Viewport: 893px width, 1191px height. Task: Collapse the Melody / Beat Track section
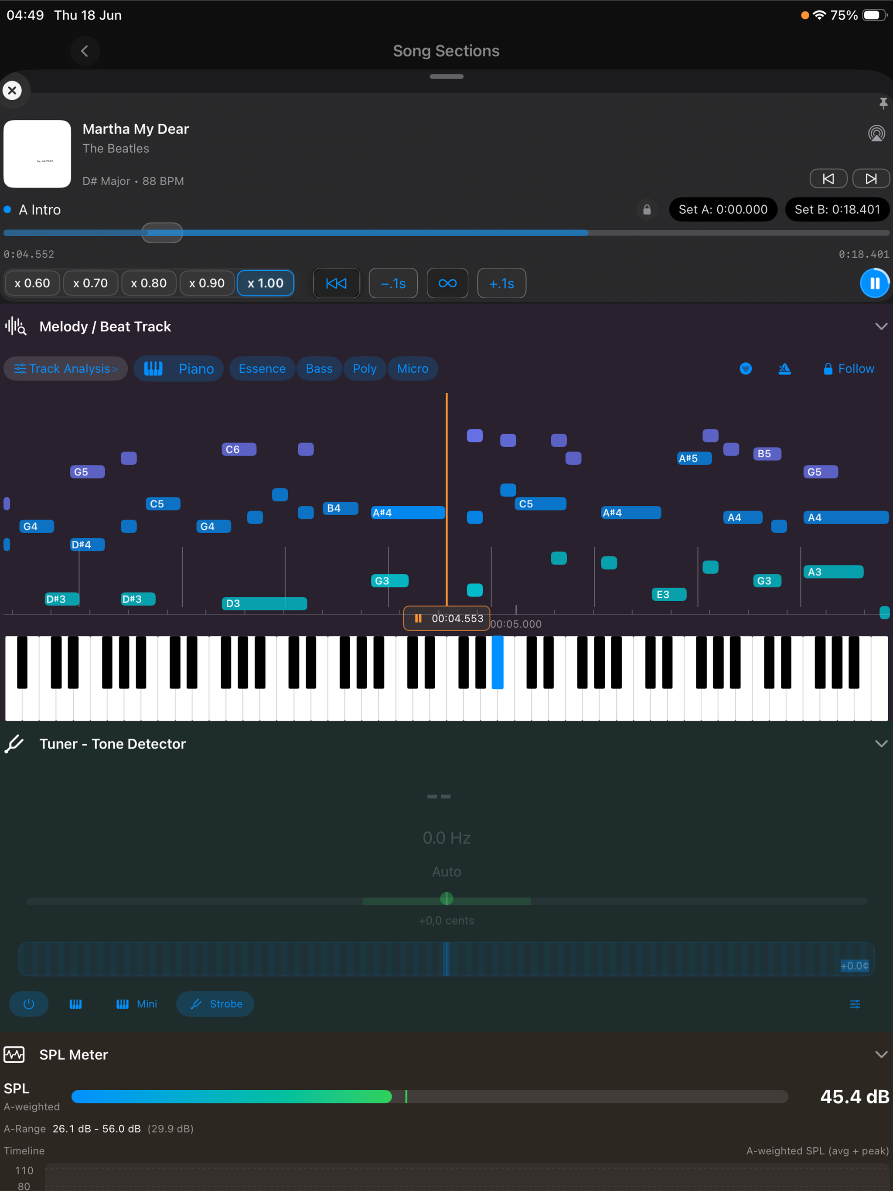tap(881, 326)
